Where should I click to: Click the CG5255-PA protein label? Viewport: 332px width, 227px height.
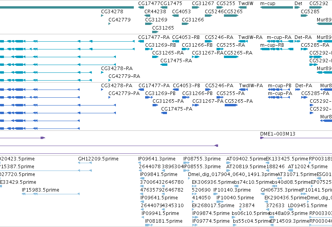231,93
